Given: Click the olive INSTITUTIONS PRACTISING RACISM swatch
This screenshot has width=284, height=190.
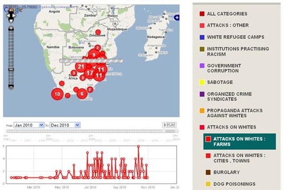Looking at the screenshot, I should 202,49.
